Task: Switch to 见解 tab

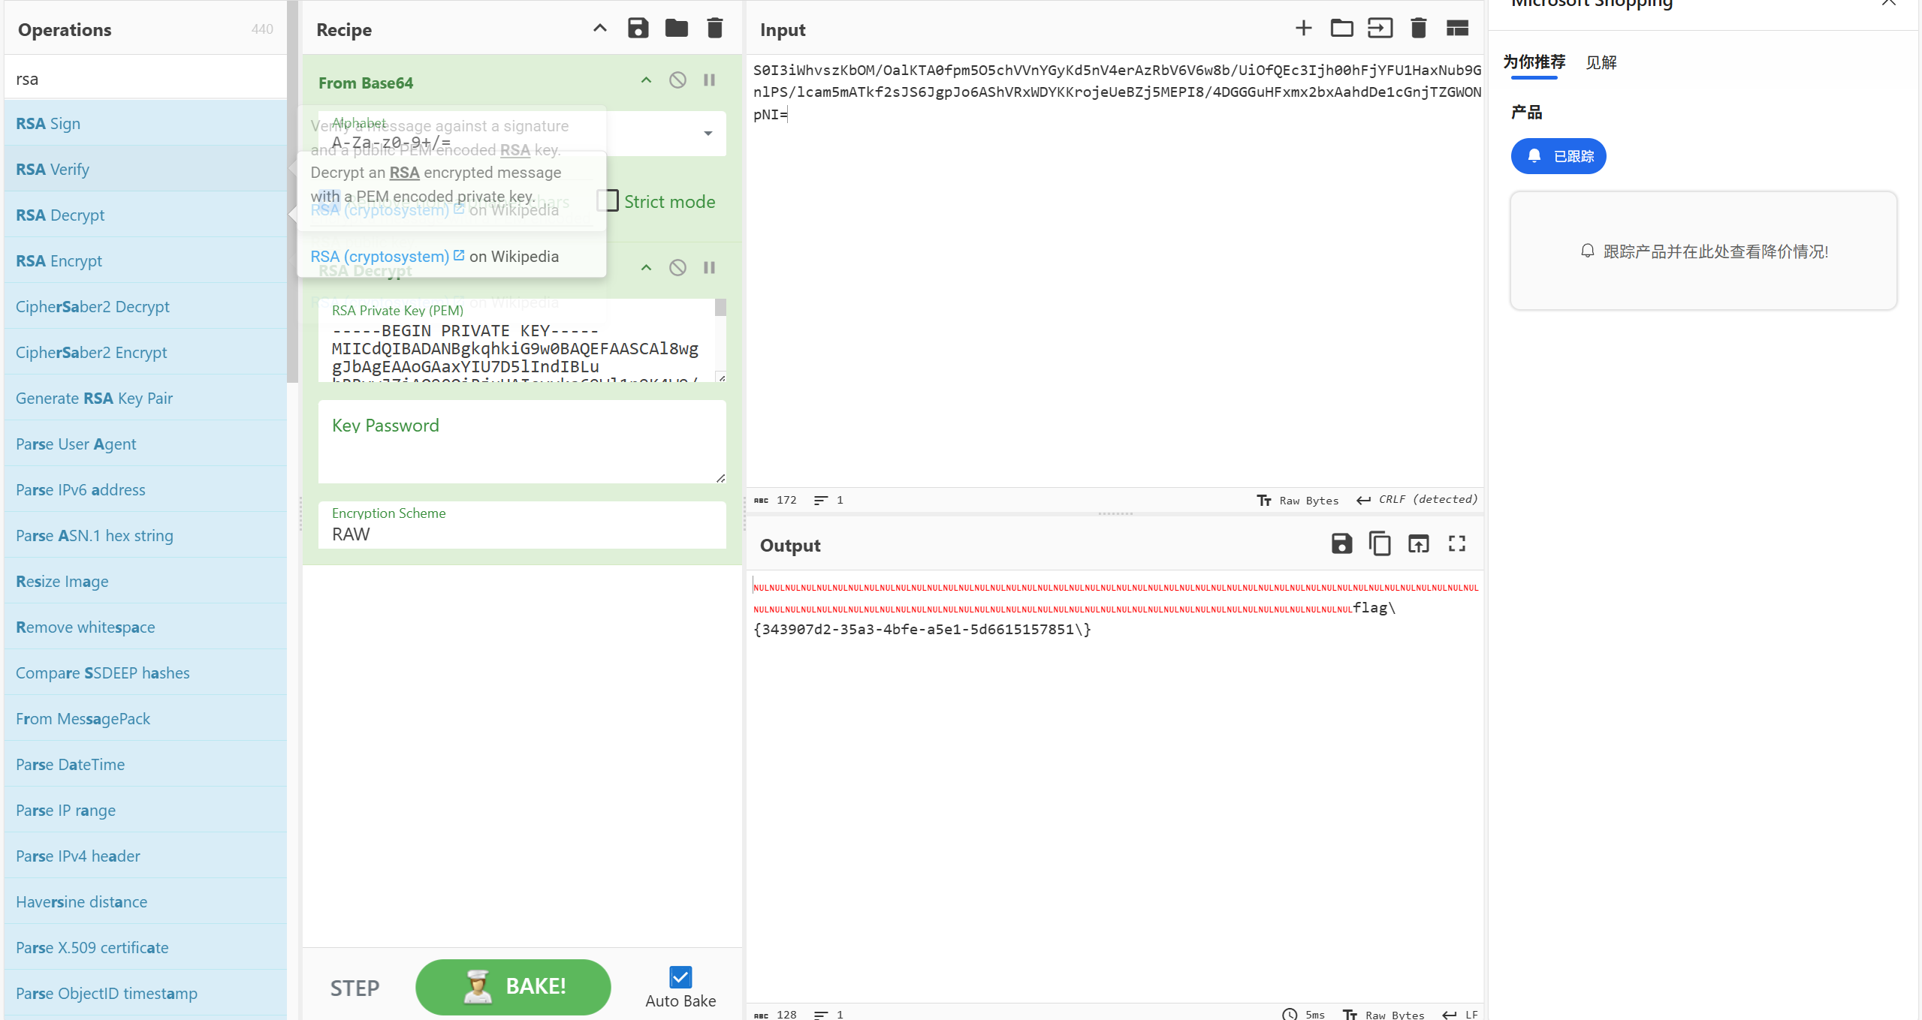Action: pyautogui.click(x=1601, y=62)
